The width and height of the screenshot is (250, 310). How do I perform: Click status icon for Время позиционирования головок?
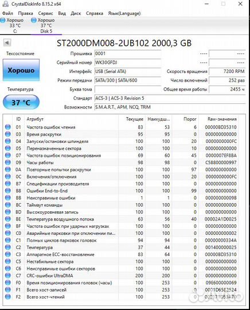coord(8,282)
